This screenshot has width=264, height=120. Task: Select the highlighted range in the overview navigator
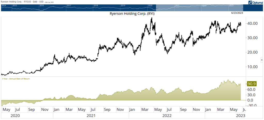(200, 8)
